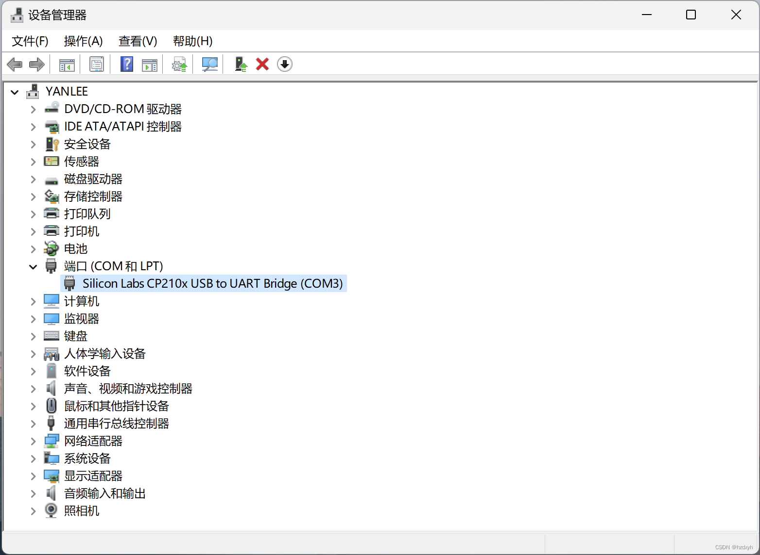Click the 传感器 sensor icon
The image size is (760, 555).
pos(52,161)
